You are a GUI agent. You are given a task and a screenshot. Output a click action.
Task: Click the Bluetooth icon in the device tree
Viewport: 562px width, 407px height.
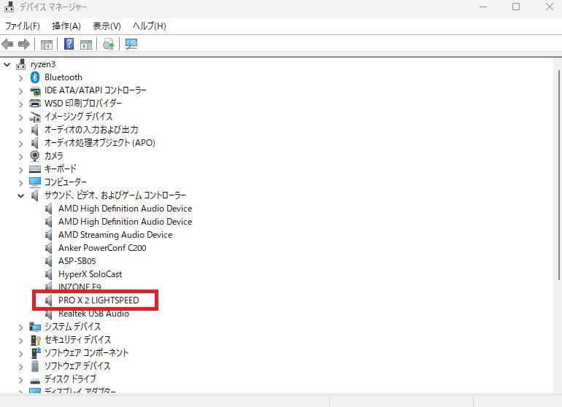point(35,77)
